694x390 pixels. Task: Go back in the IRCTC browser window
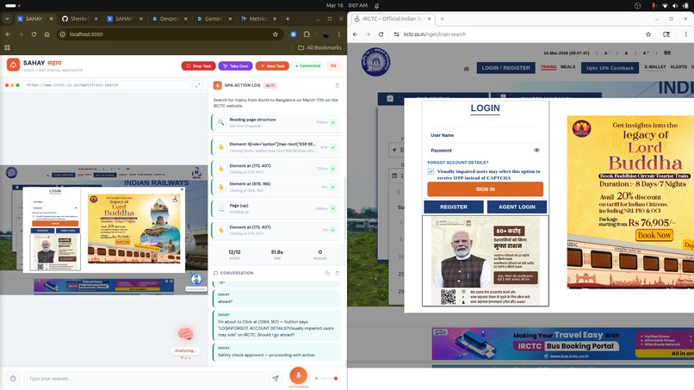coord(355,34)
